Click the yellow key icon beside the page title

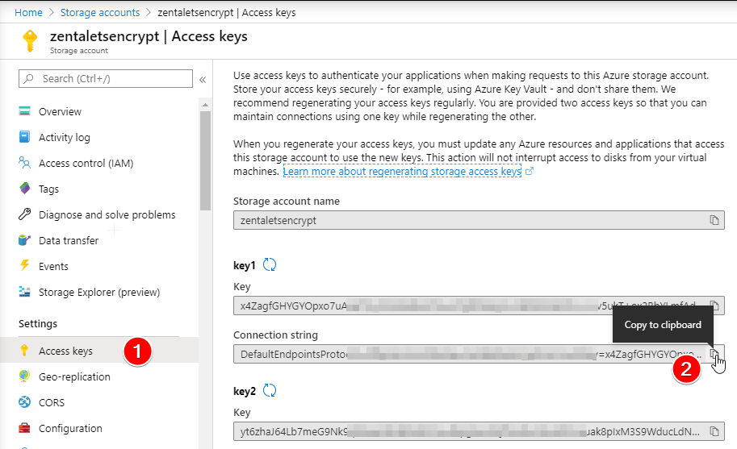pyautogui.click(x=30, y=41)
